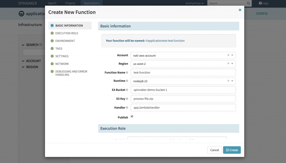Open the Account dropdown showing nati-aws-account
The width and height of the screenshot is (286, 163).
pyautogui.click(x=232, y=55)
